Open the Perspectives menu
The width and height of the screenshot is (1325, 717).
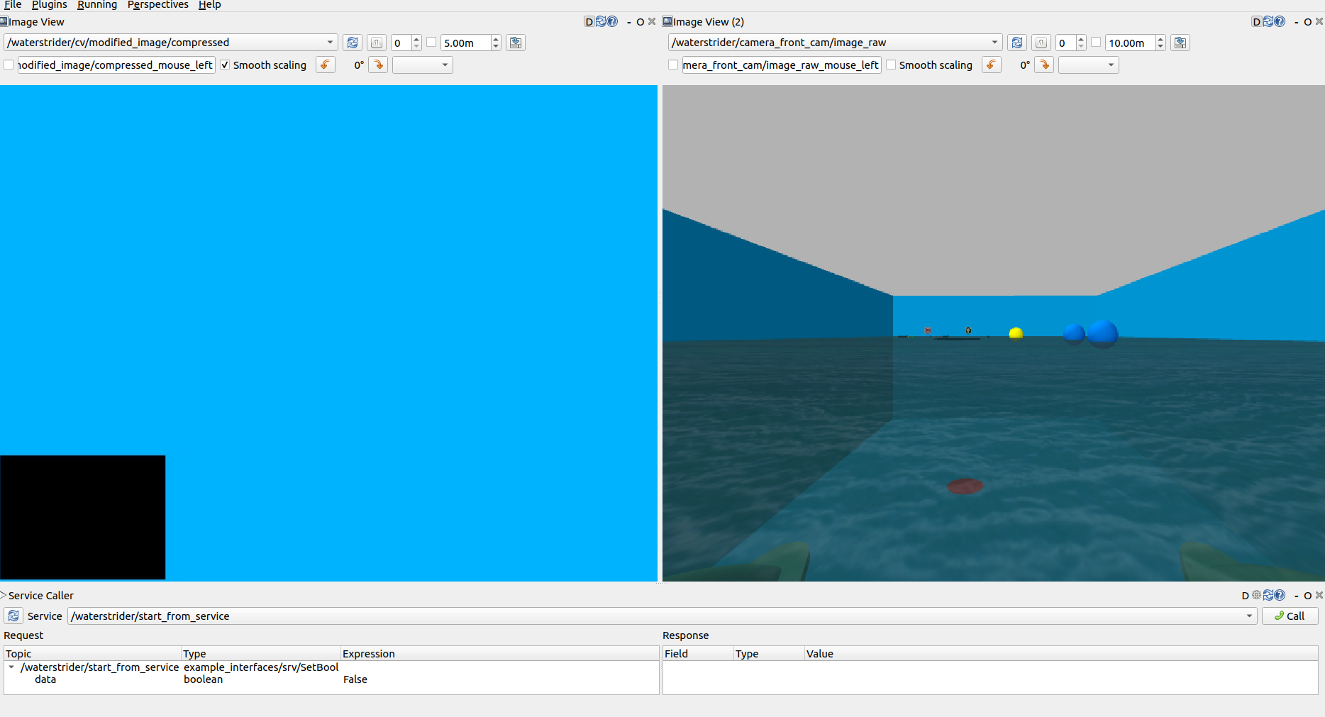(158, 5)
